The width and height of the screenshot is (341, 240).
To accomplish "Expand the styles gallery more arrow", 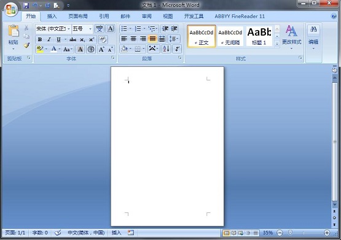I will click(277, 44).
